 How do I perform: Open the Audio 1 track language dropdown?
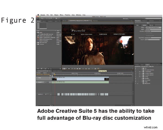click(x=47, y=82)
